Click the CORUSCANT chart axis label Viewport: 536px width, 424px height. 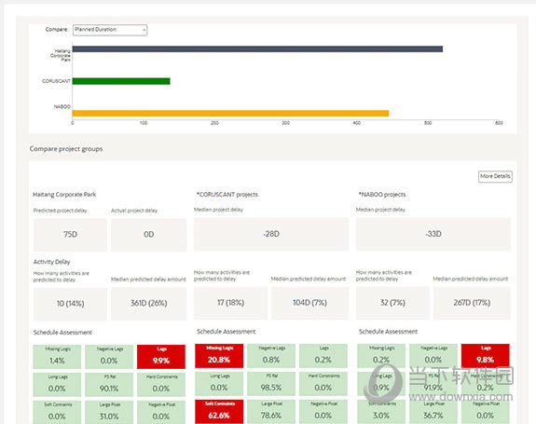pos(56,81)
